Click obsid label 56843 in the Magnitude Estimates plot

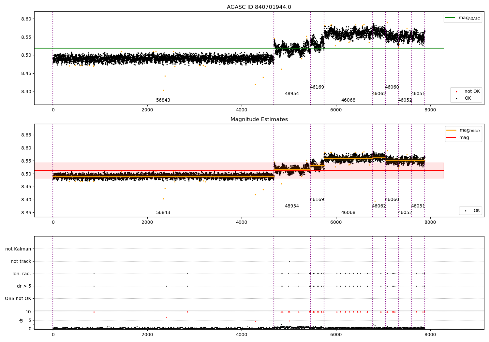tap(163, 213)
